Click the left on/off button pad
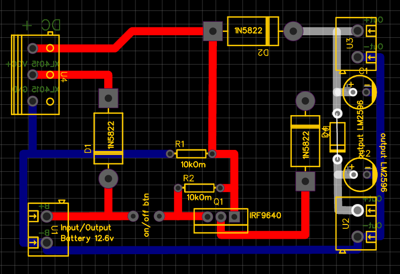The height and width of the screenshot is (274, 400). [x=133, y=216]
